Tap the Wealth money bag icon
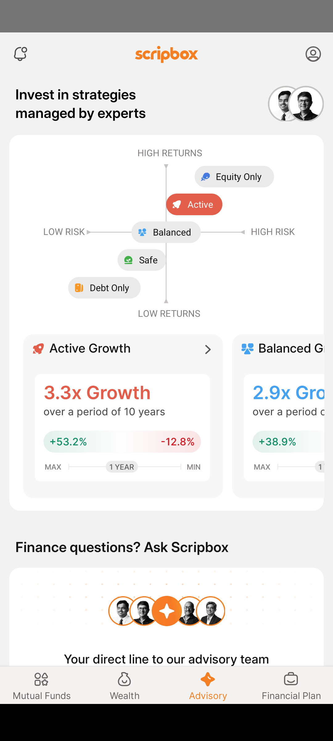This screenshot has width=333, height=741. click(x=125, y=679)
